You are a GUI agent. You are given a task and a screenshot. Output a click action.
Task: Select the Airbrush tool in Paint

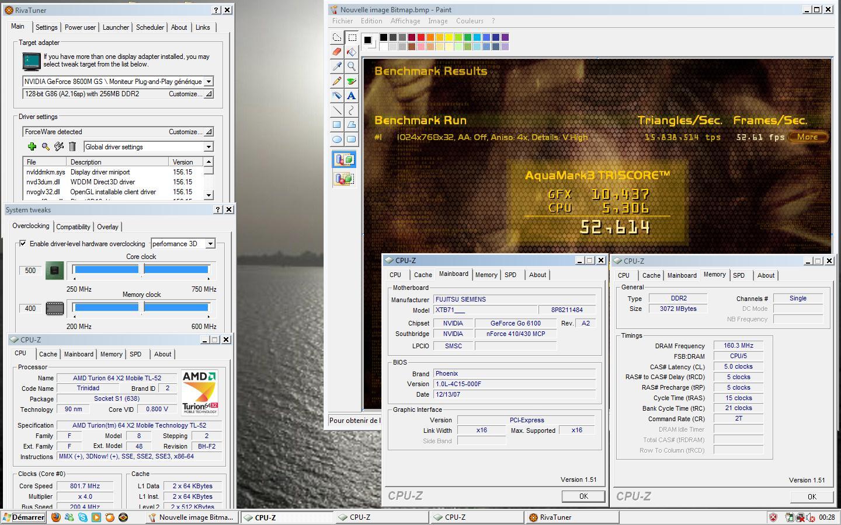[x=337, y=95]
